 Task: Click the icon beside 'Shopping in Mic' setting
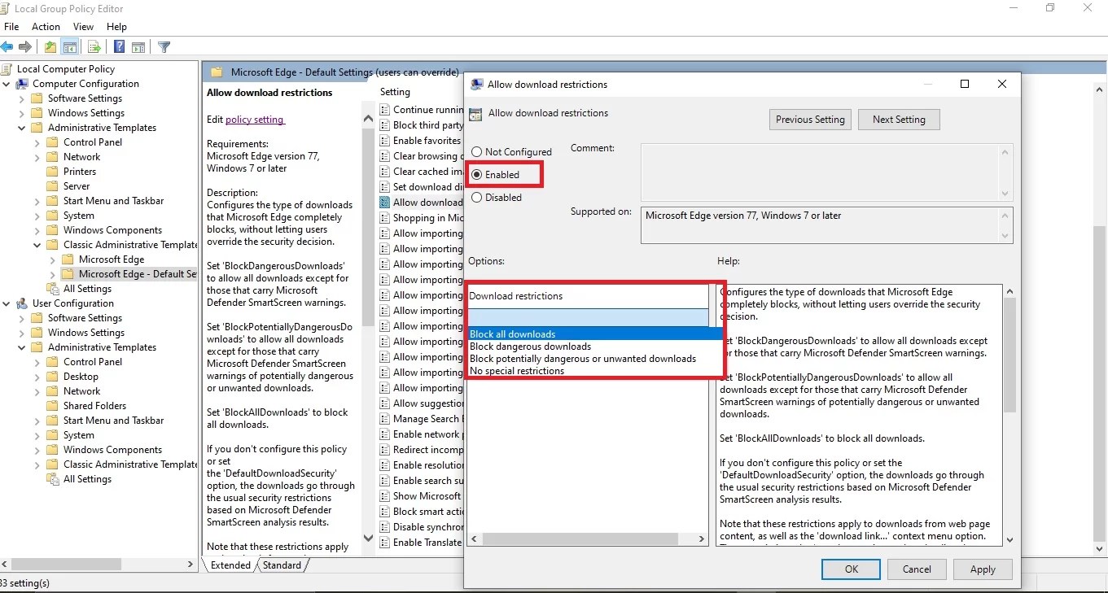(385, 218)
